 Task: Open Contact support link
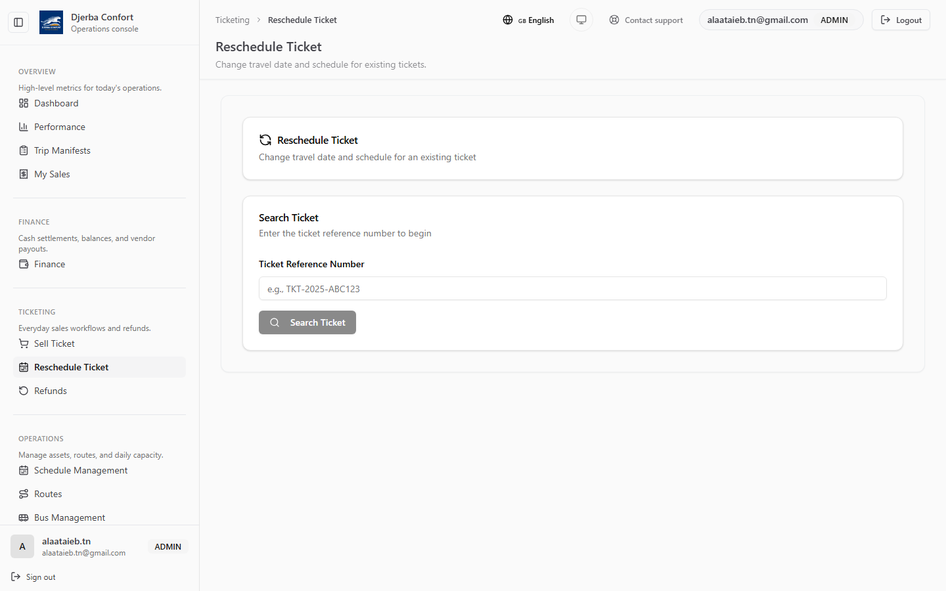646,20
